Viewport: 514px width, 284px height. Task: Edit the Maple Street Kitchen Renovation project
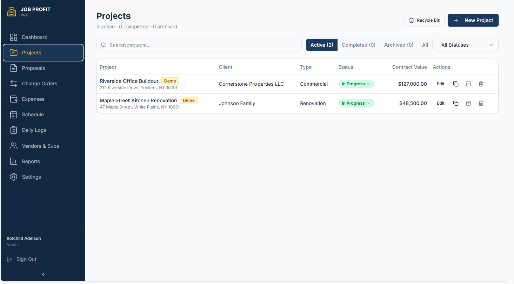coord(440,103)
